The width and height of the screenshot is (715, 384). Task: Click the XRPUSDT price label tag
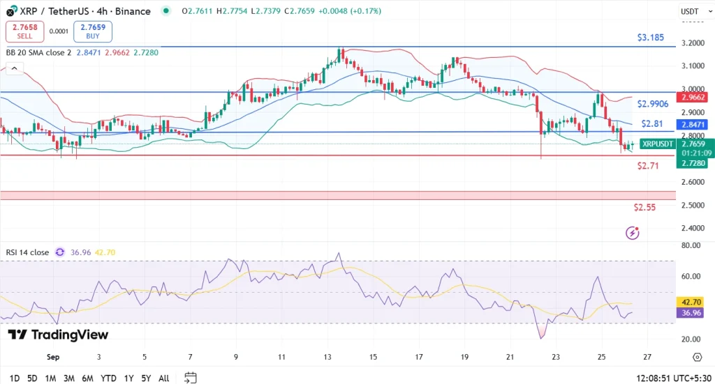click(657, 144)
